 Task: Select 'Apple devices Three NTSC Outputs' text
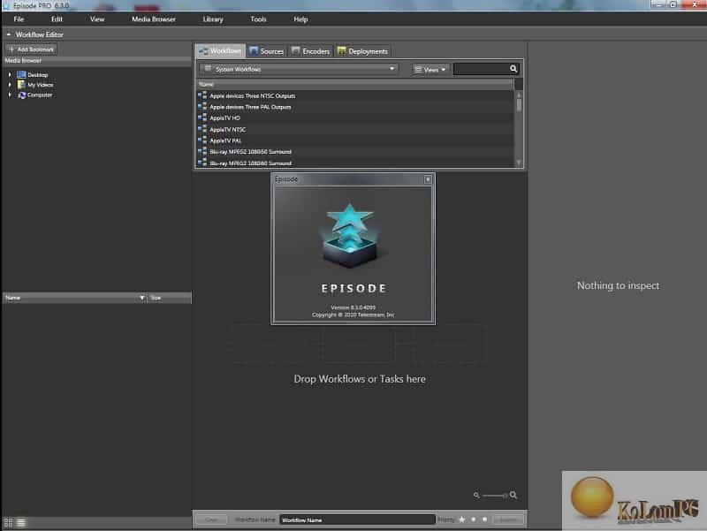[x=253, y=96]
